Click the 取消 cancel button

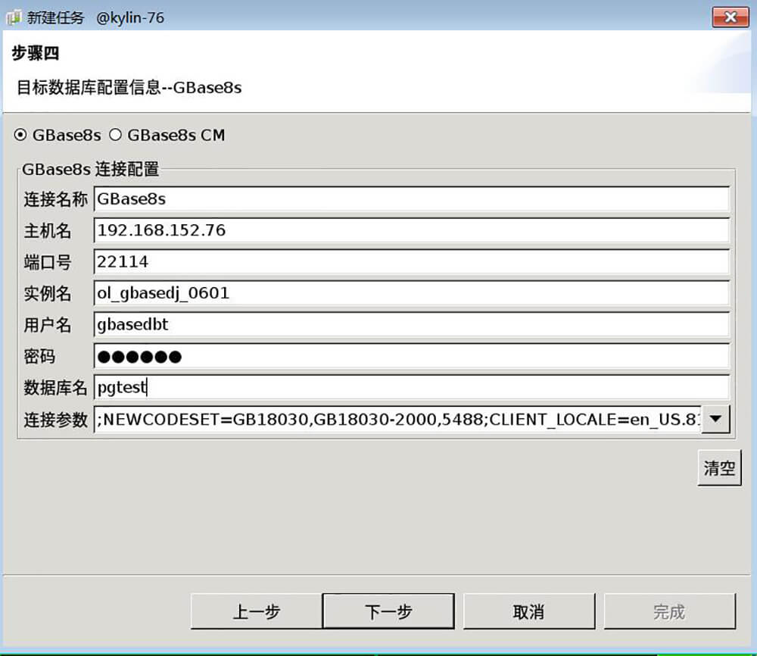[x=529, y=611]
